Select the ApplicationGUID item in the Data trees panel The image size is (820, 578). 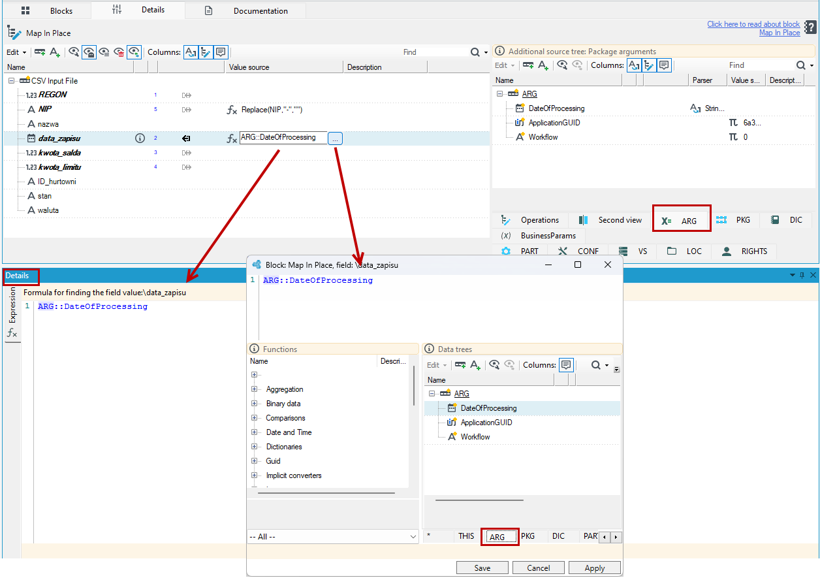coord(486,423)
